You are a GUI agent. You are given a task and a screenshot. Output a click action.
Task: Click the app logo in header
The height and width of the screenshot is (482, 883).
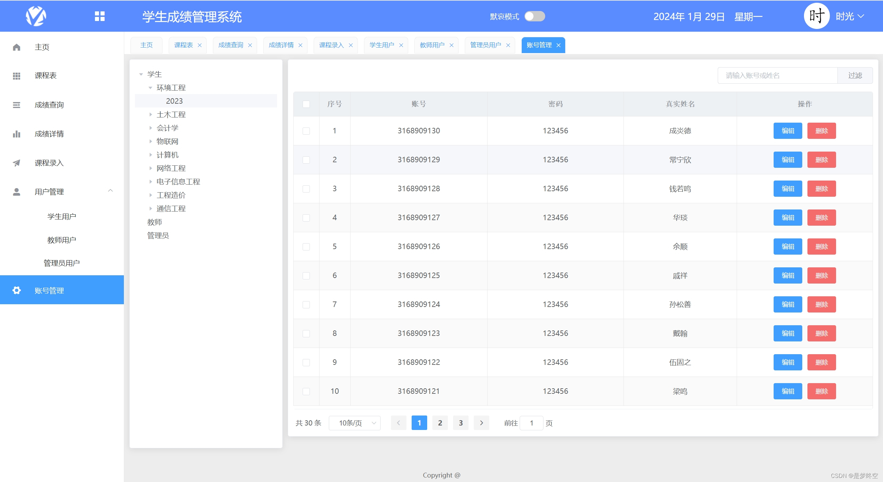tap(36, 16)
